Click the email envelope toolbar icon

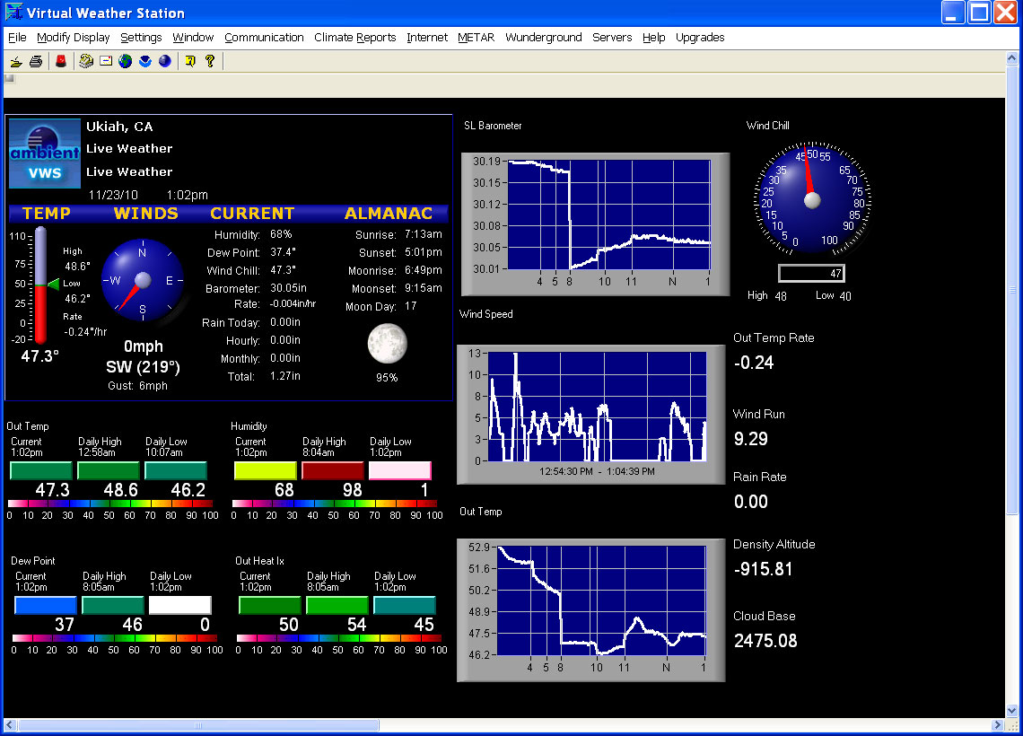[106, 61]
